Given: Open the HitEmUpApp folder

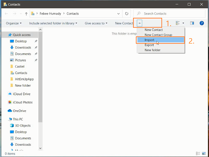Looking at the screenshot, I should pyautogui.click(x=24, y=79).
